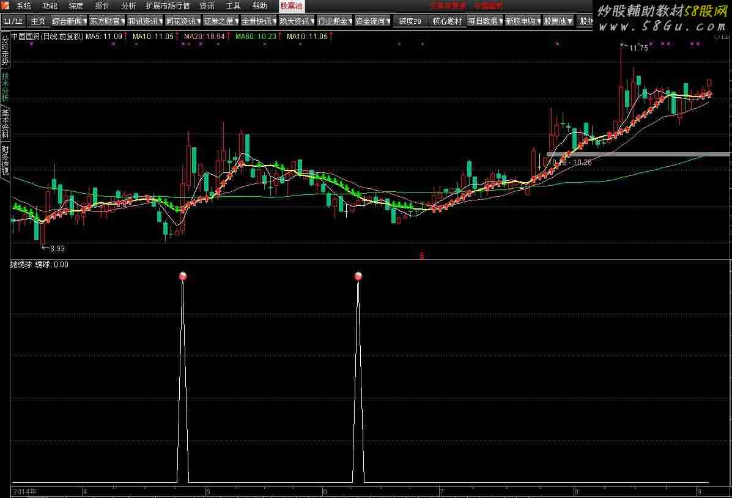This screenshot has width=732, height=498.
Task: Click the second red ball signal marker
Action: coord(358,276)
